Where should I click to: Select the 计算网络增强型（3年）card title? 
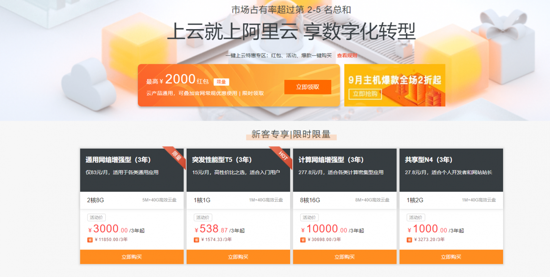coord(331,160)
